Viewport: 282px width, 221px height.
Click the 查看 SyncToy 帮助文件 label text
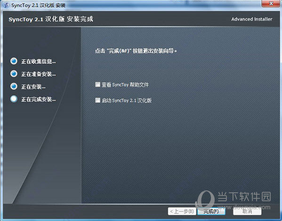pos(125,85)
